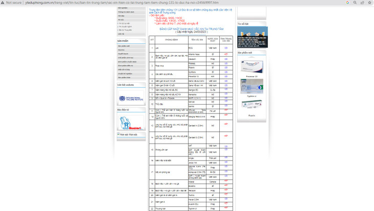Click the Liên hệ sidebar menu item
This screenshot has height=211, width=374.
pos(121,34)
